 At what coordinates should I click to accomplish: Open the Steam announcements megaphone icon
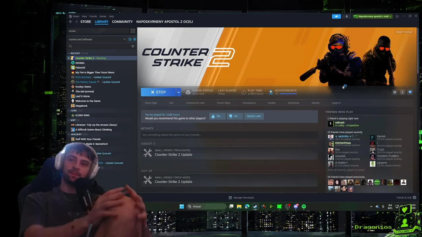[337, 16]
